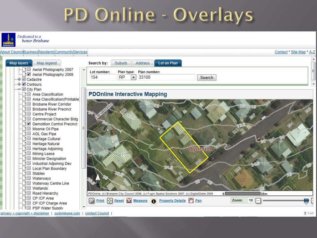Click the page icon beside Area Classification

(24, 94)
